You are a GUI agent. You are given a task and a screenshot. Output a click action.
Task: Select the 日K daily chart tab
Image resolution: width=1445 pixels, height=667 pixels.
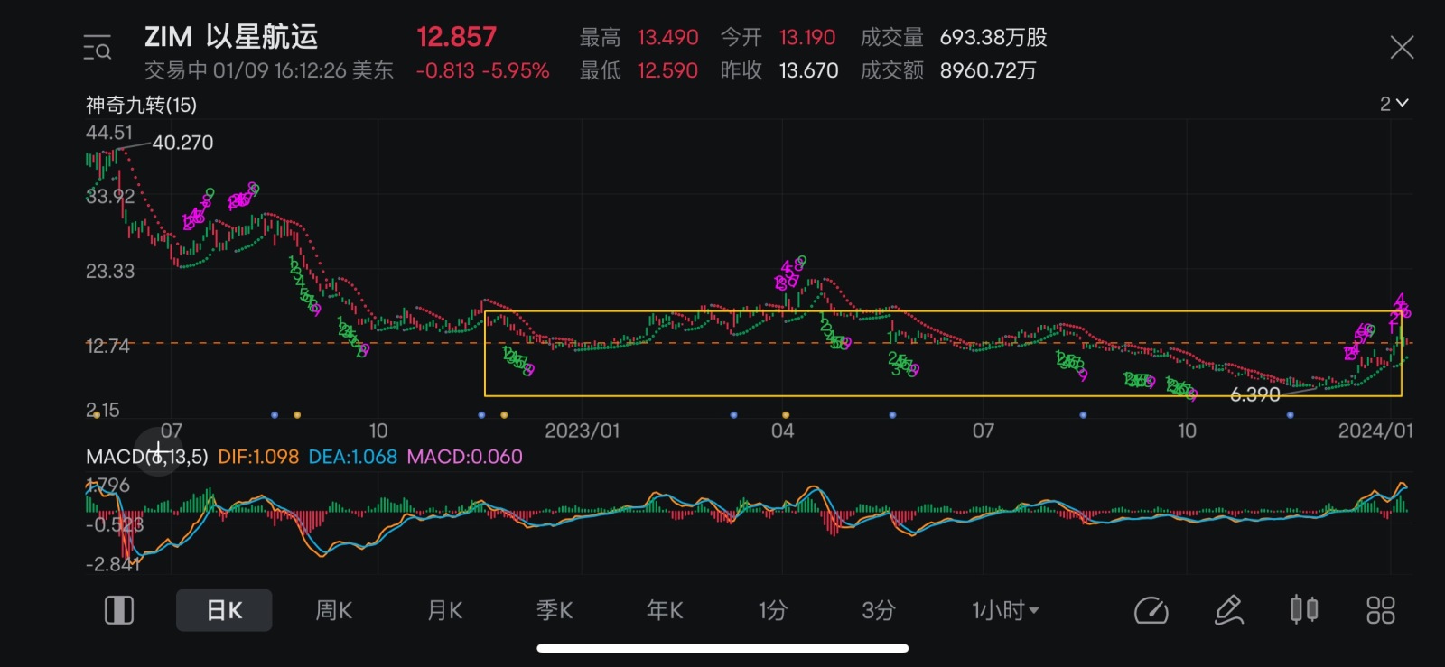224,611
